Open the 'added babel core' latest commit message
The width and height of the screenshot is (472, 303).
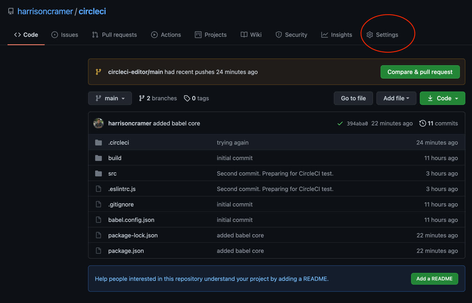(x=177, y=123)
